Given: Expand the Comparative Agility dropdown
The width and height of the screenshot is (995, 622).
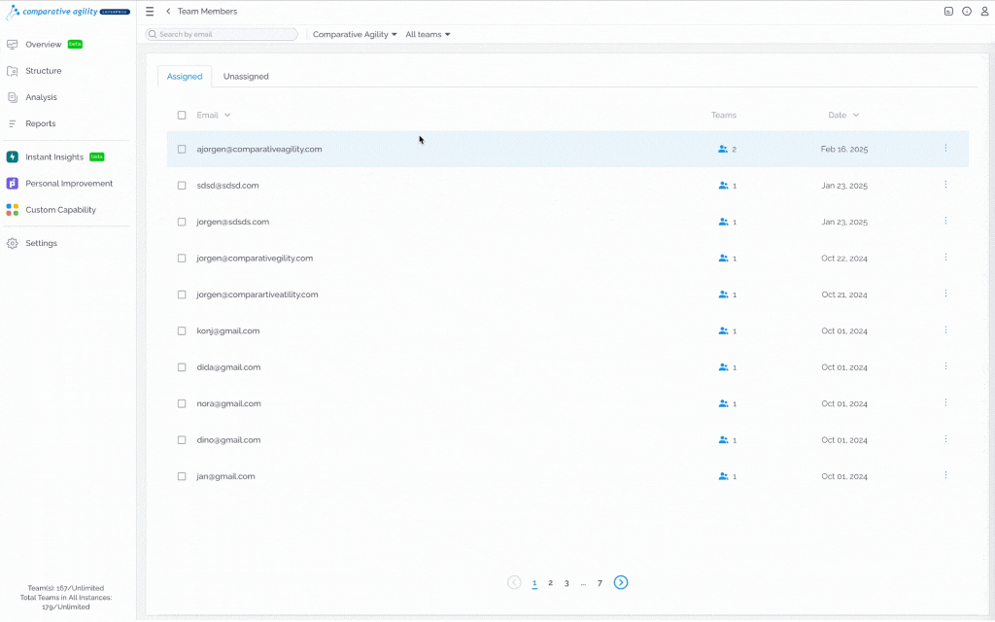Looking at the screenshot, I should pyautogui.click(x=355, y=34).
